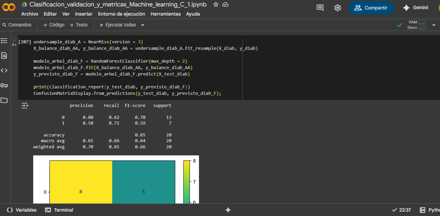This screenshot has width=440, height=216.
Task: Open the Variables panel
Action: tap(21, 210)
